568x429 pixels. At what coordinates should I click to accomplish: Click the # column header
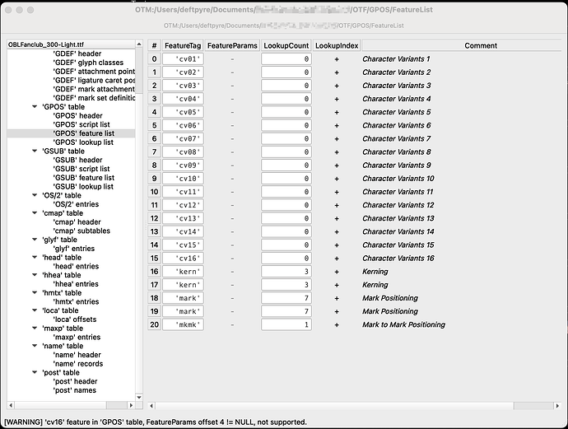click(154, 45)
